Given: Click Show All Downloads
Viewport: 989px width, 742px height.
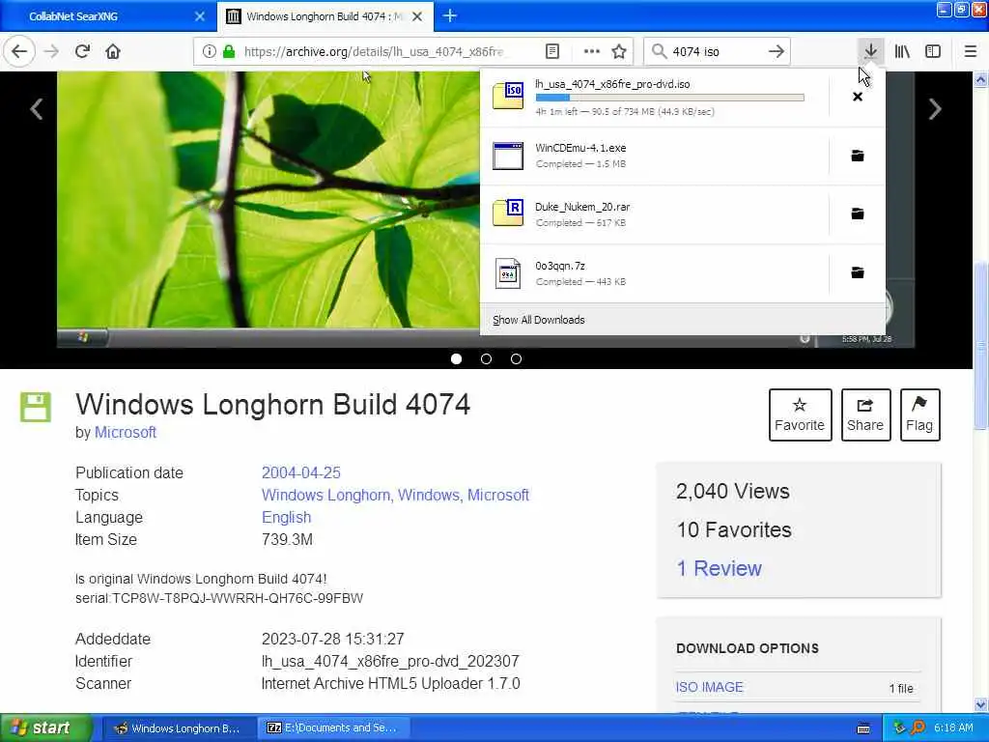Looking at the screenshot, I should coord(539,320).
